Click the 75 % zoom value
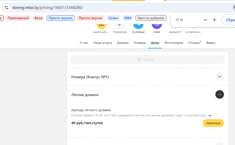Screen dimensions: 235x145 [x=179, y=20]
